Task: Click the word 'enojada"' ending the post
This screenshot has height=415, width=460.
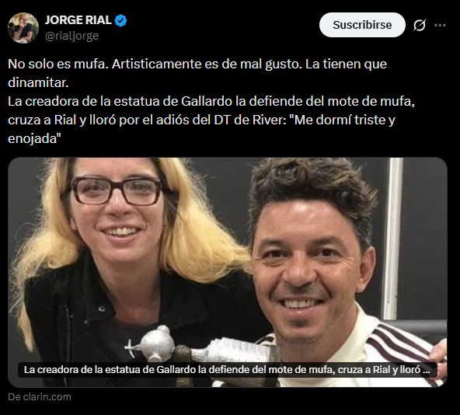Action: pos(34,138)
